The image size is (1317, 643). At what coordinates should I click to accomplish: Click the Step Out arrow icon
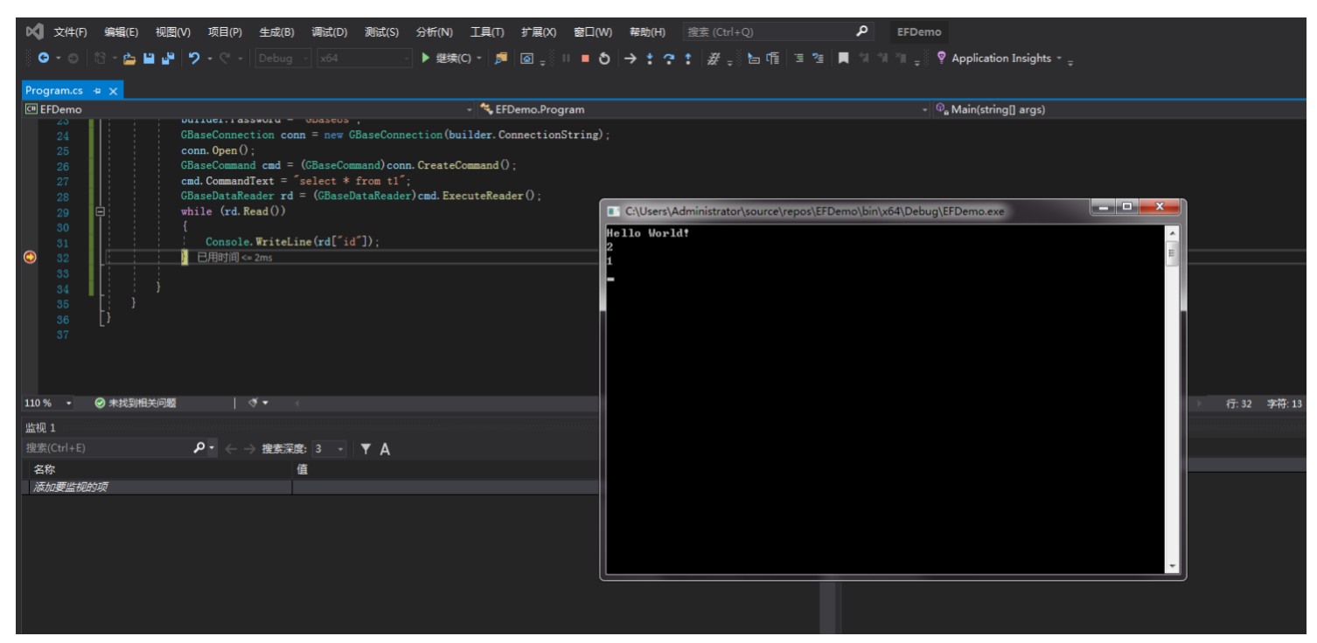[688, 59]
